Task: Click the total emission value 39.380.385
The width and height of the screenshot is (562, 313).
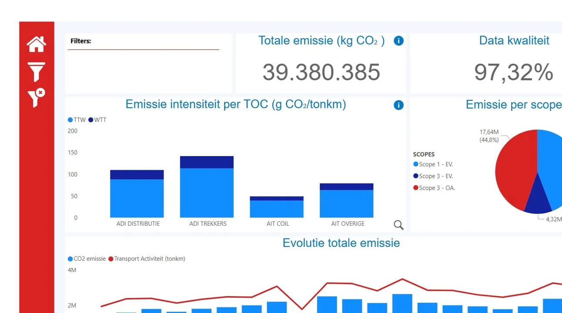Action: [321, 72]
